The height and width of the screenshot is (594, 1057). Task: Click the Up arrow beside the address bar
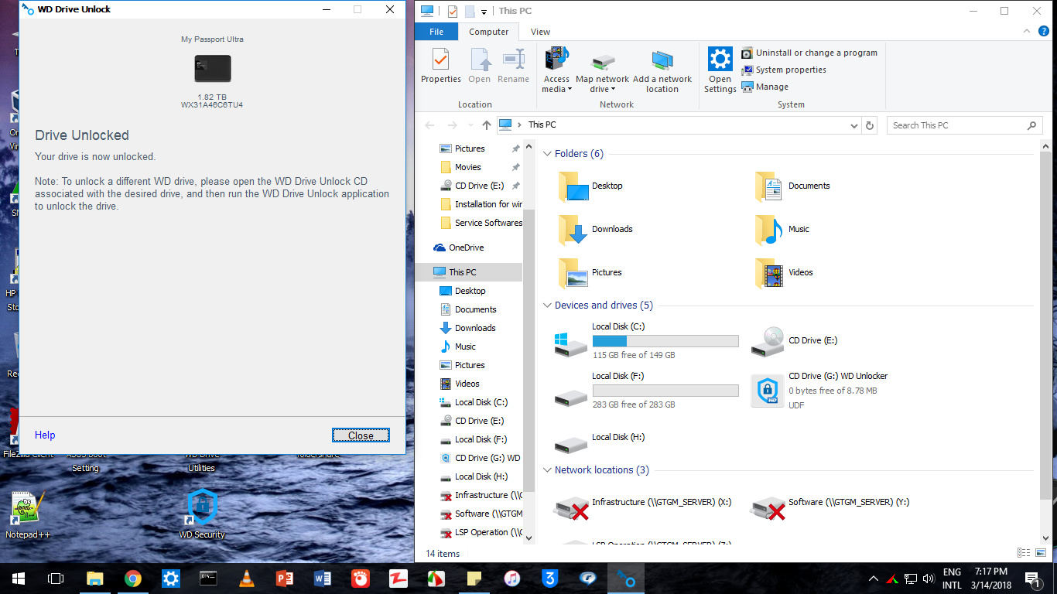486,125
